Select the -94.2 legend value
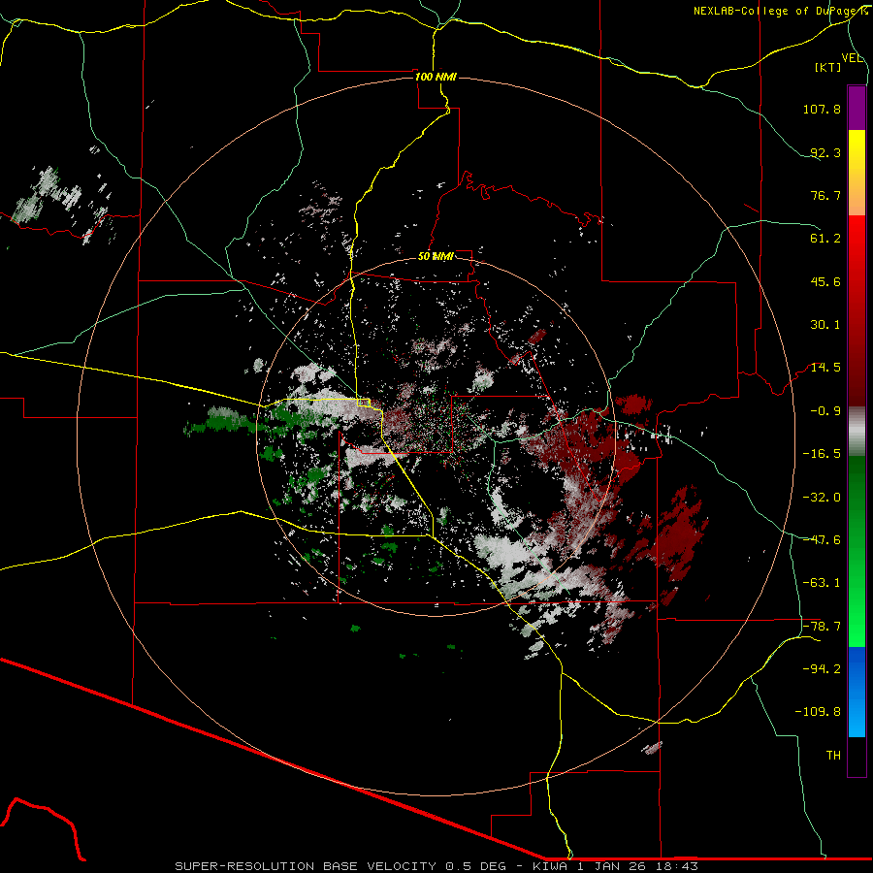 pyautogui.click(x=822, y=668)
